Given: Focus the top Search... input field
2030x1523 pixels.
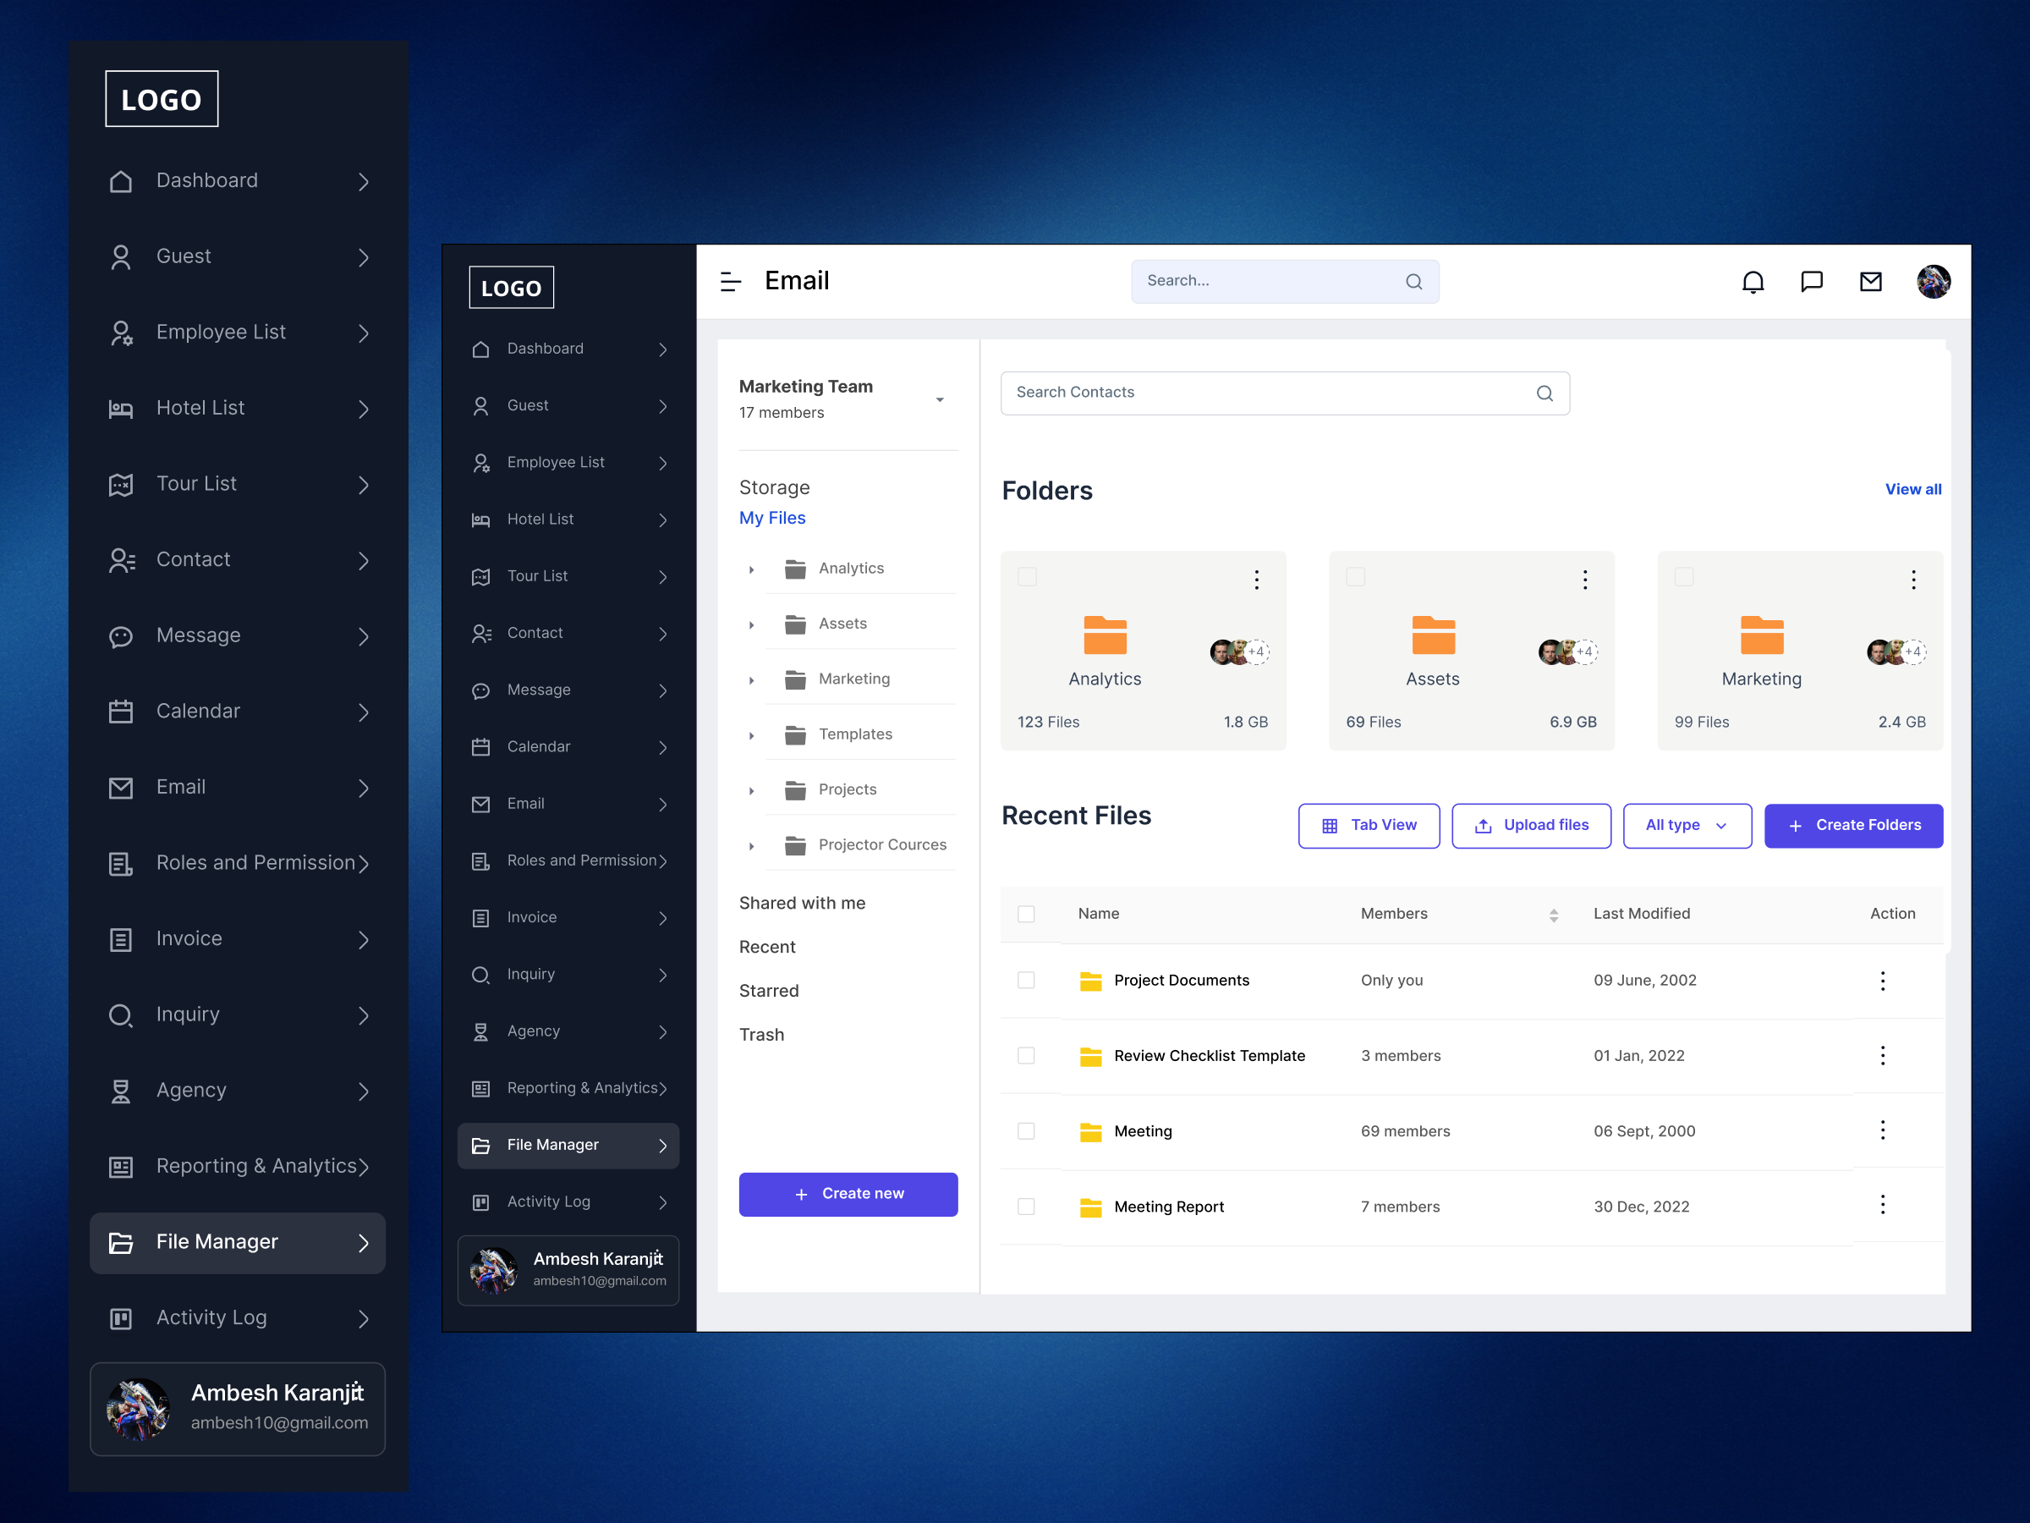Looking at the screenshot, I should coord(1285,282).
